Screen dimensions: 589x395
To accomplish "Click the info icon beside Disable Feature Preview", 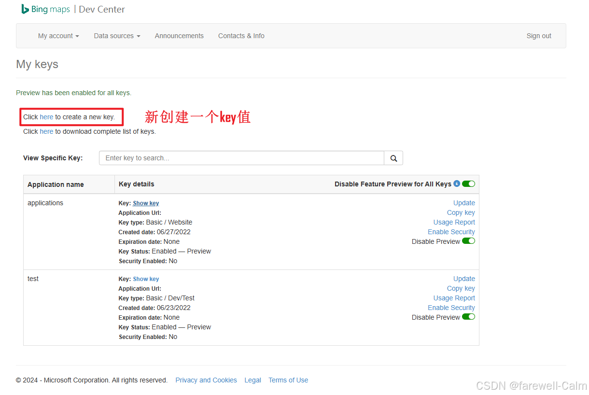I will coord(457,183).
